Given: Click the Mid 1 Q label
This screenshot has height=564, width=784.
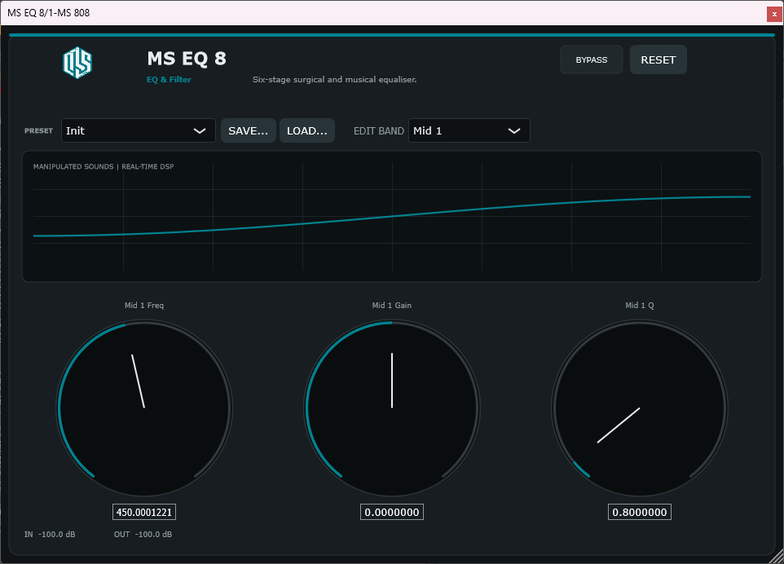Looking at the screenshot, I should pos(640,306).
